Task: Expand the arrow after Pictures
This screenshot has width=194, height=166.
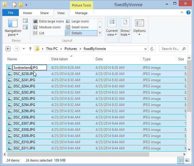Action: pyautogui.click(x=80, y=49)
